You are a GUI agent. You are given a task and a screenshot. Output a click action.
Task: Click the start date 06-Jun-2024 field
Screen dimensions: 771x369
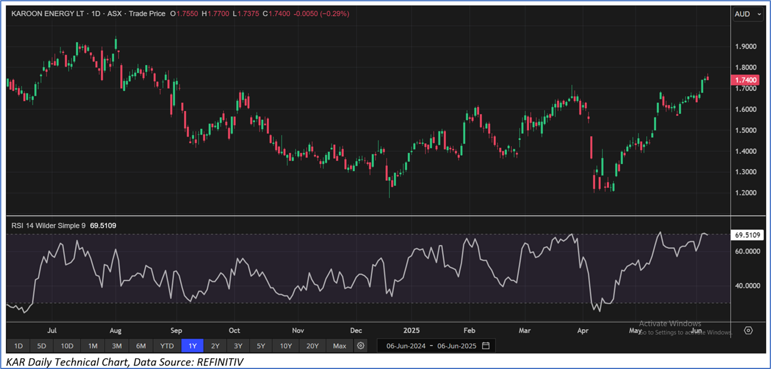click(x=406, y=346)
